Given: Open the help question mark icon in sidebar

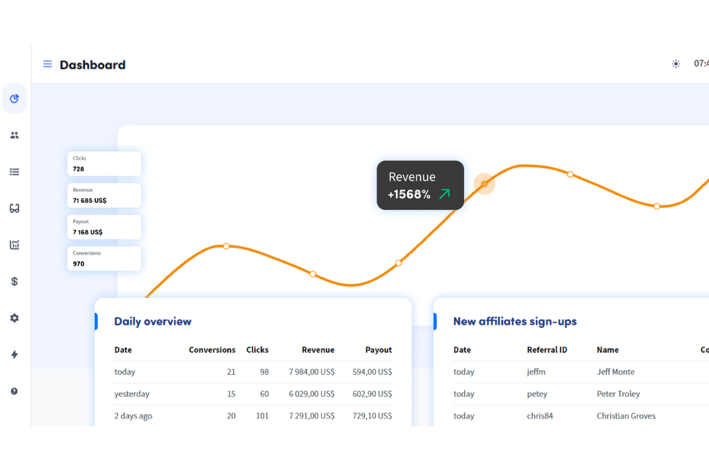Looking at the screenshot, I should click(x=14, y=391).
